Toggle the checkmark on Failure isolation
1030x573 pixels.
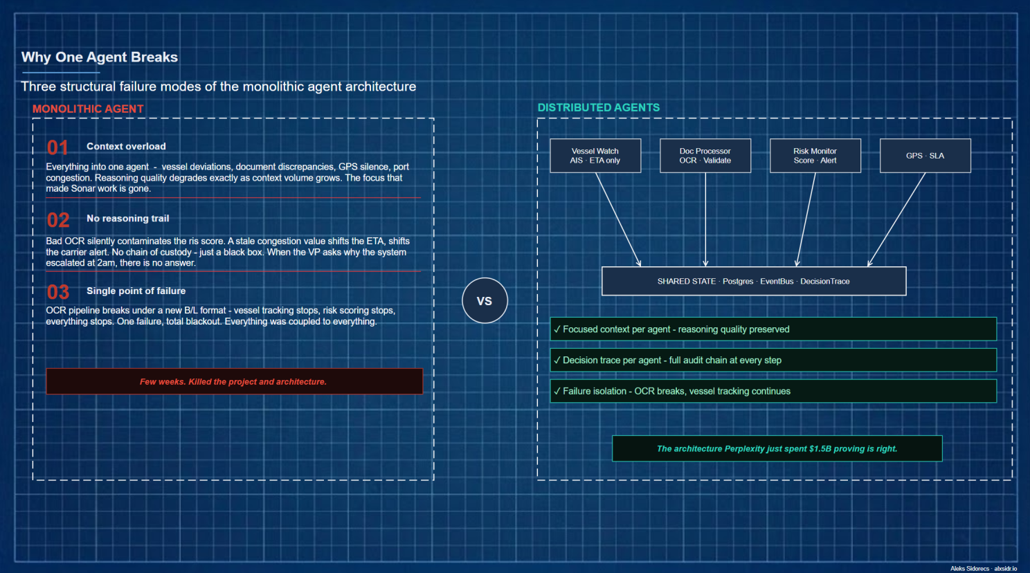pyautogui.click(x=557, y=391)
